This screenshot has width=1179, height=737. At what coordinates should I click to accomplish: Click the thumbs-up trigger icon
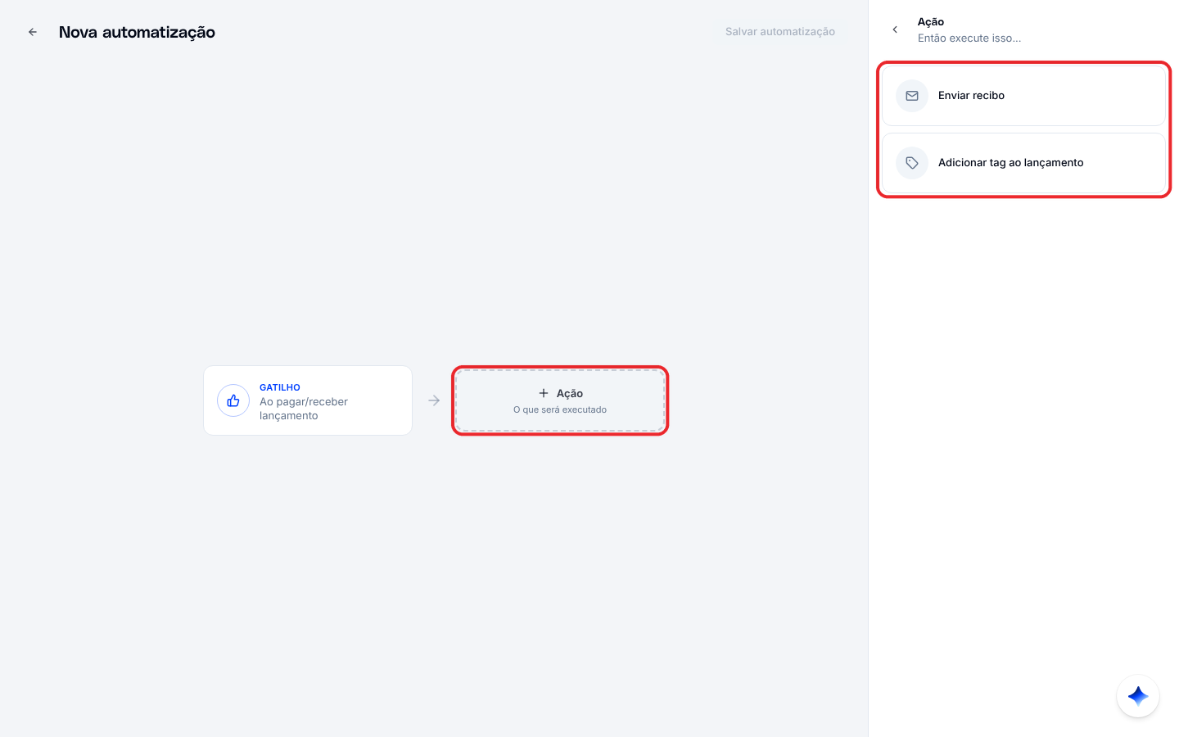pyautogui.click(x=233, y=400)
